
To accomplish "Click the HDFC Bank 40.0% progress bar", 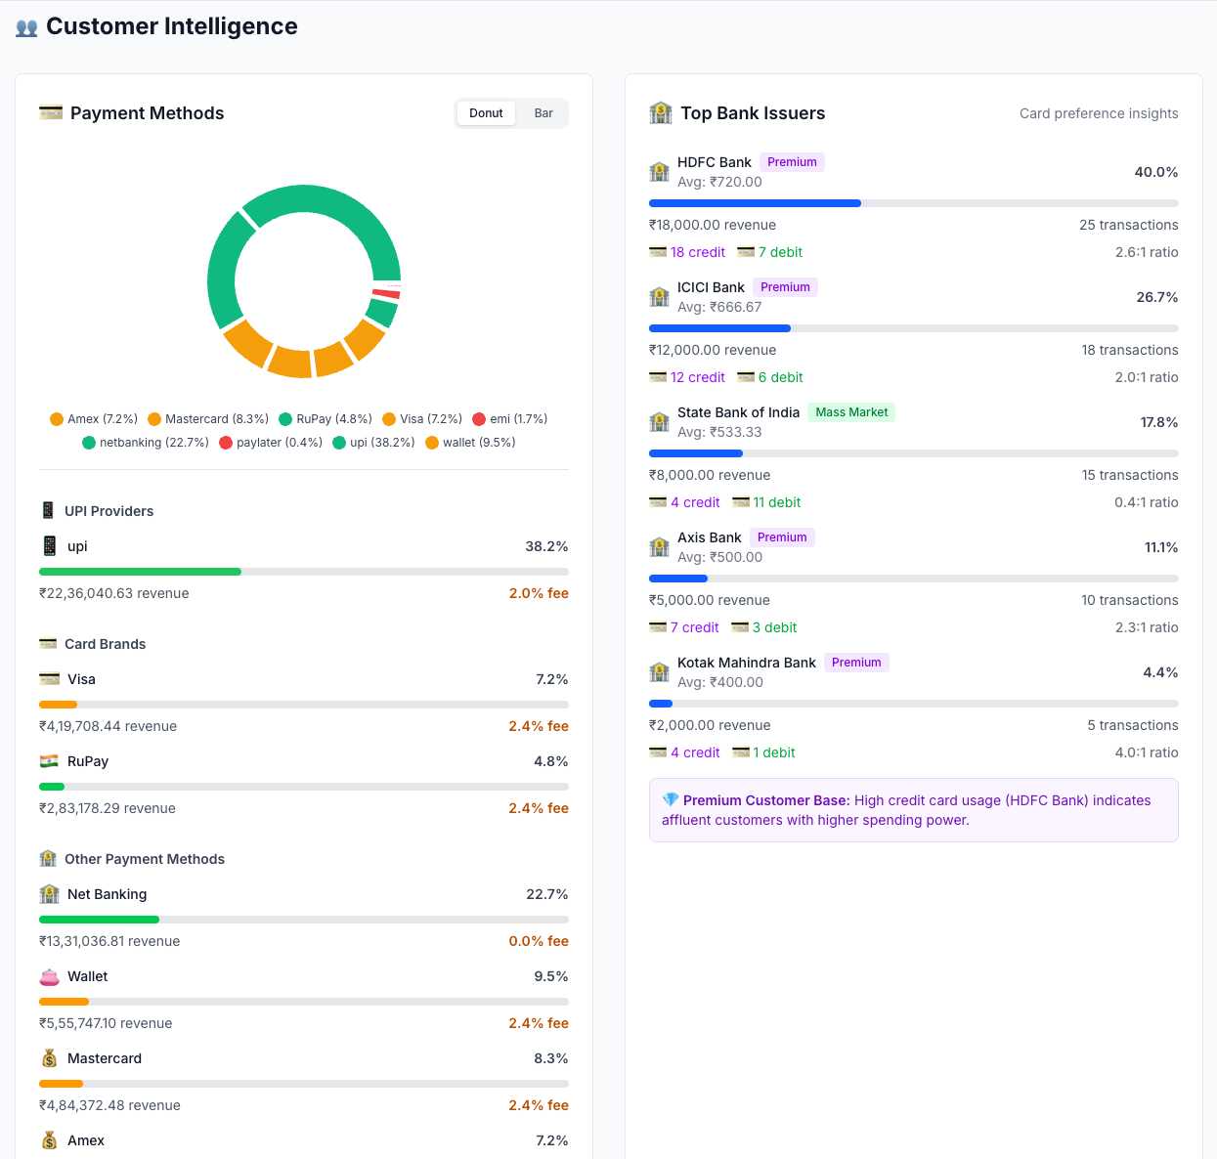I will pyautogui.click(x=914, y=203).
